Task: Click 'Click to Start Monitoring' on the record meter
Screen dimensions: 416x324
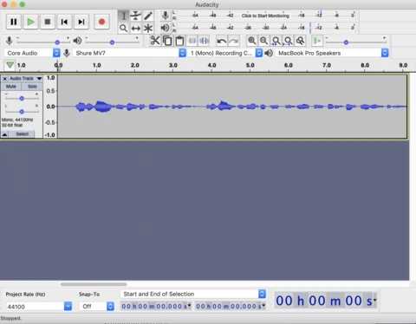Action: pos(265,16)
